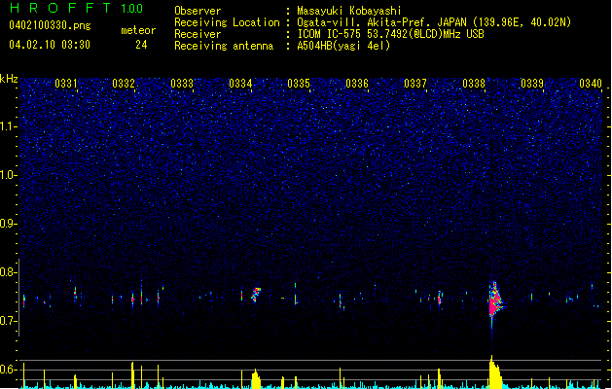612x389 pixels.
Task: Click the Receiving antenna label
Action: [x=224, y=46]
